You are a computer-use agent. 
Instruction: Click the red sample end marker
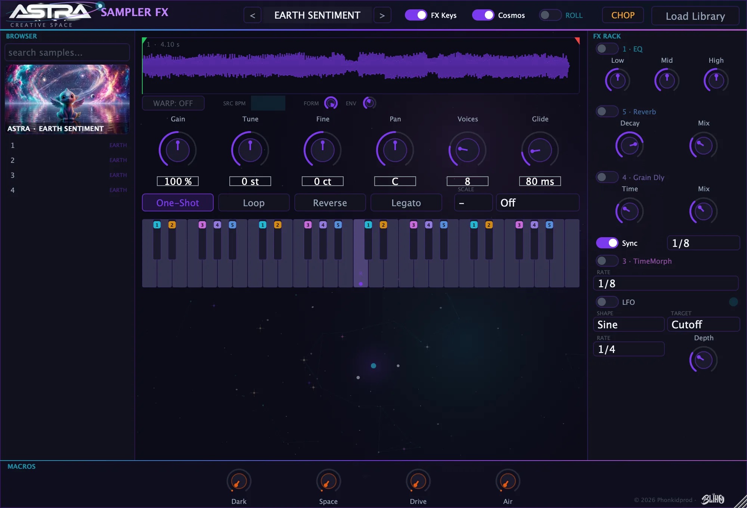[577, 40]
